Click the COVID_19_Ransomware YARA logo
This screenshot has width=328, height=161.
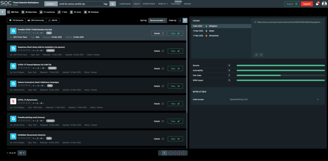tap(13, 101)
